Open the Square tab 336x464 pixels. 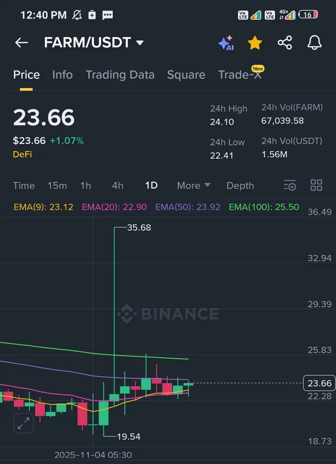[186, 75]
